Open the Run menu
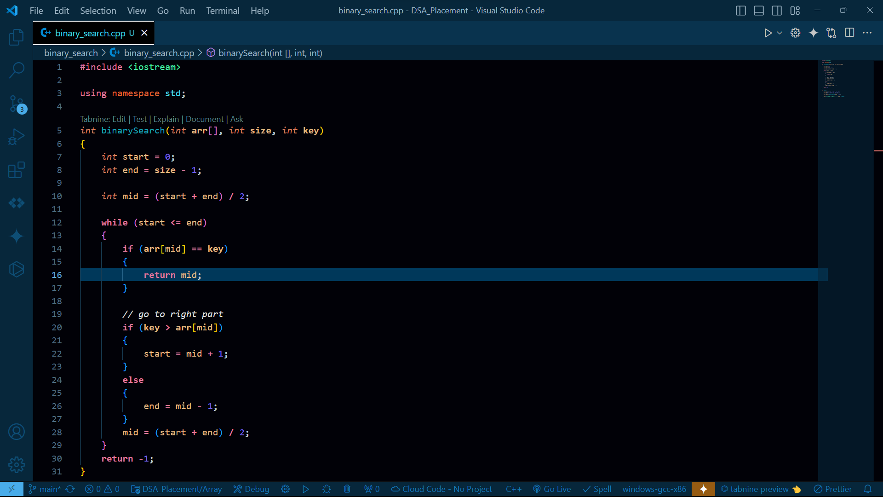Viewport: 883px width, 497px height. [187, 11]
